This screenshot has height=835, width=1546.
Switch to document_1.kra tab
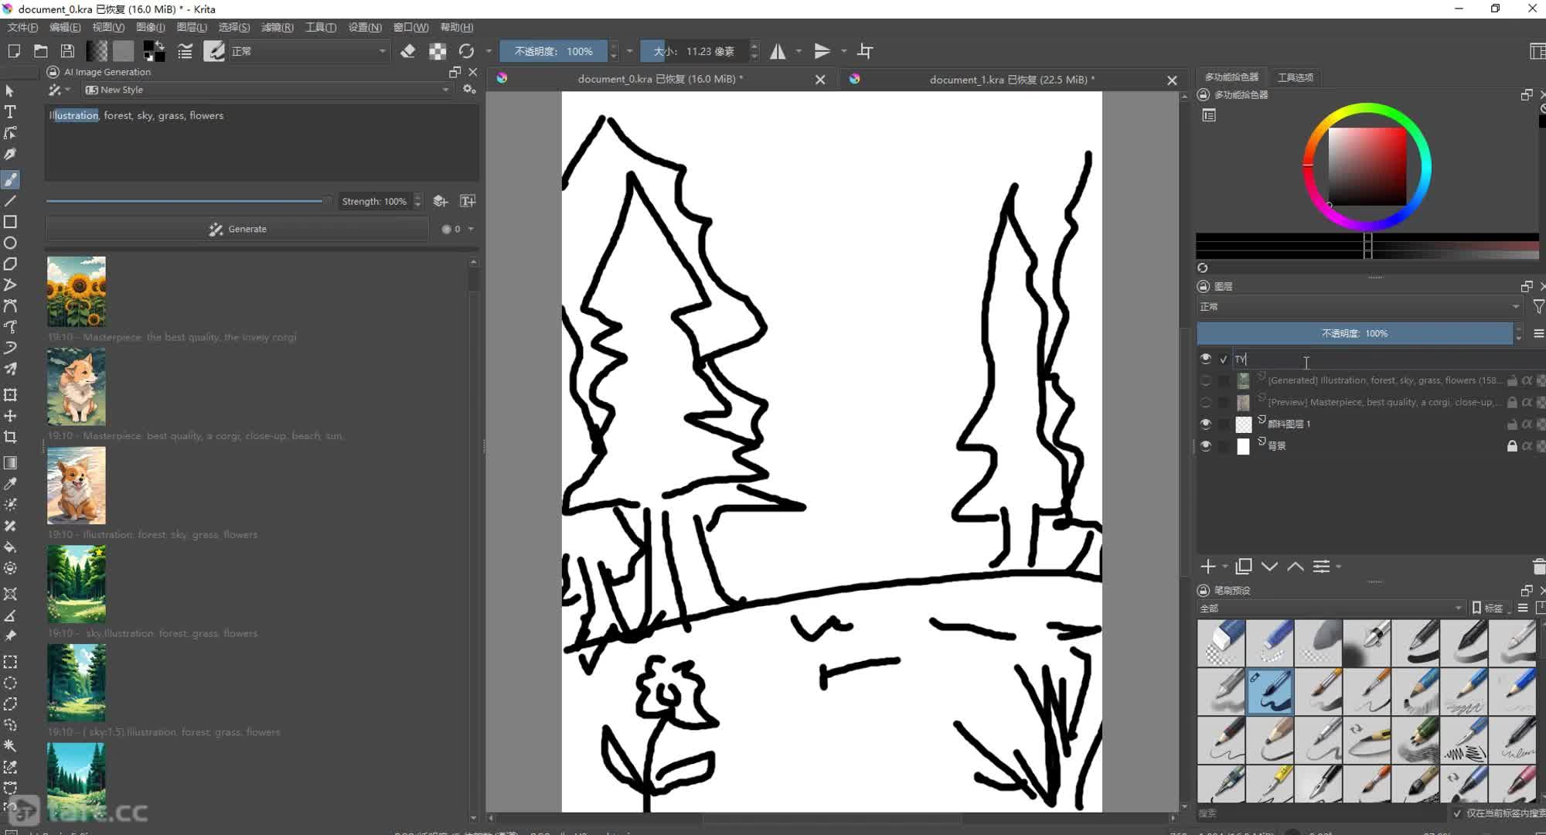click(1011, 79)
